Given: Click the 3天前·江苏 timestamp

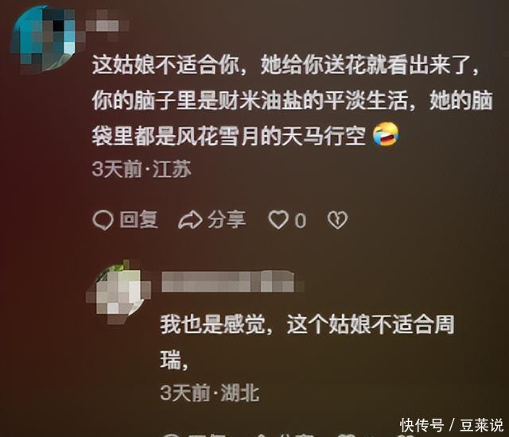Looking at the screenshot, I should pyautogui.click(x=142, y=169).
